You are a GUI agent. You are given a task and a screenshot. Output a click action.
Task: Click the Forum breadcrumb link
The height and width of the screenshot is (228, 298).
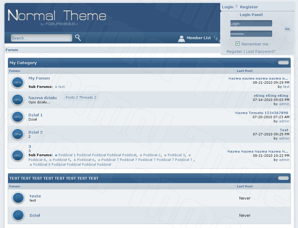[12, 50]
